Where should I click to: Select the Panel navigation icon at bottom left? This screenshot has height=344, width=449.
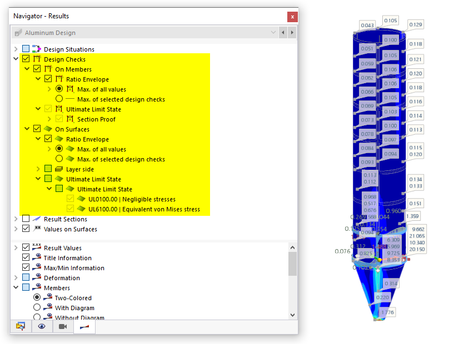(21, 326)
